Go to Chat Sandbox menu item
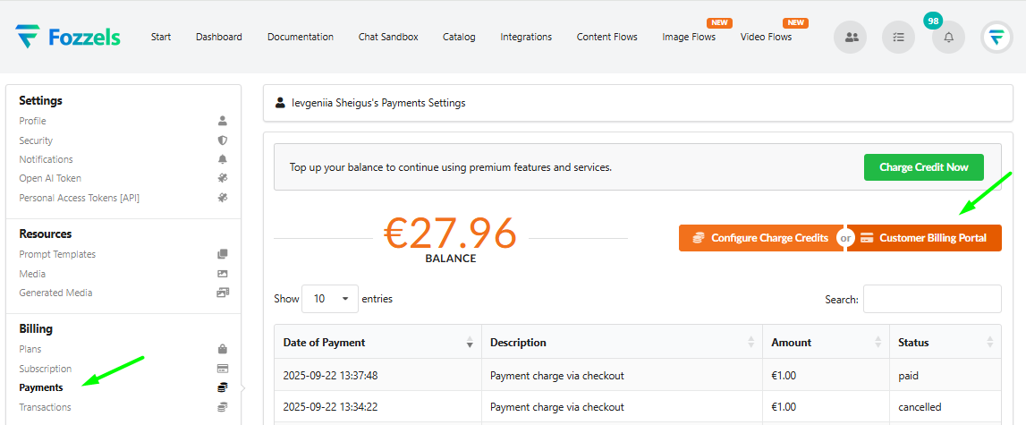Viewport: 1026px width, 425px height. [x=388, y=37]
